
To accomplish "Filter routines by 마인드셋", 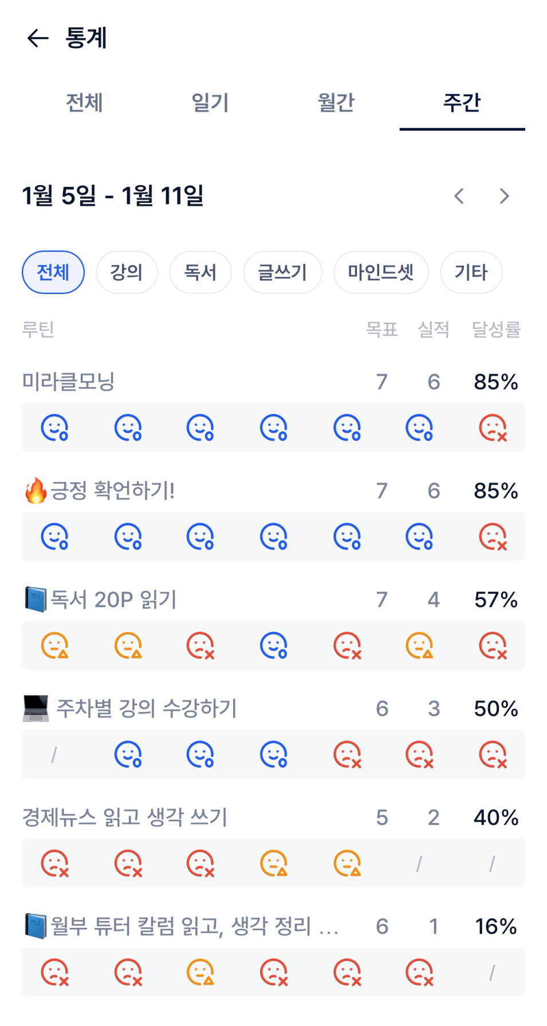I will [x=381, y=272].
